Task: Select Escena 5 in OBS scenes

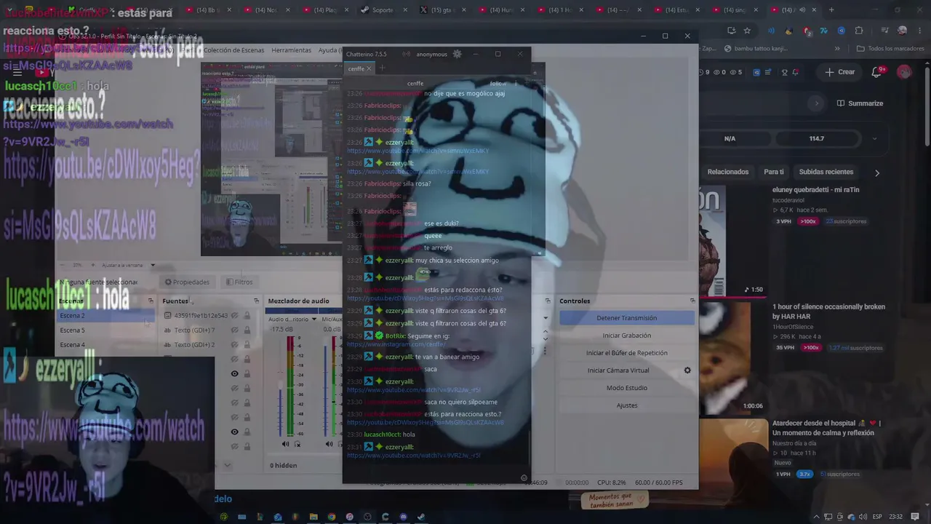Action: 105,330
